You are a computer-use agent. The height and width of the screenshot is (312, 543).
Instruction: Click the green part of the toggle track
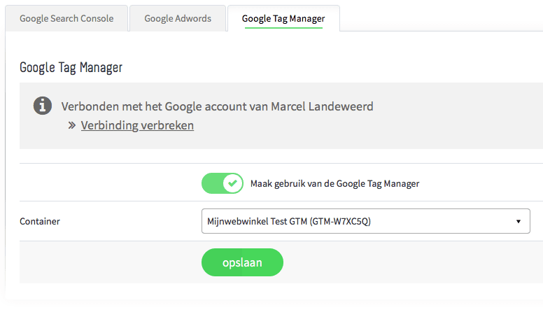(x=212, y=183)
